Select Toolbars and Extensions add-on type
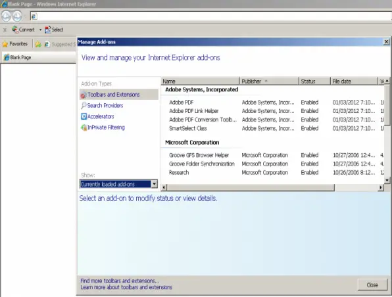Viewport: 392px width, 297px height. click(x=119, y=95)
